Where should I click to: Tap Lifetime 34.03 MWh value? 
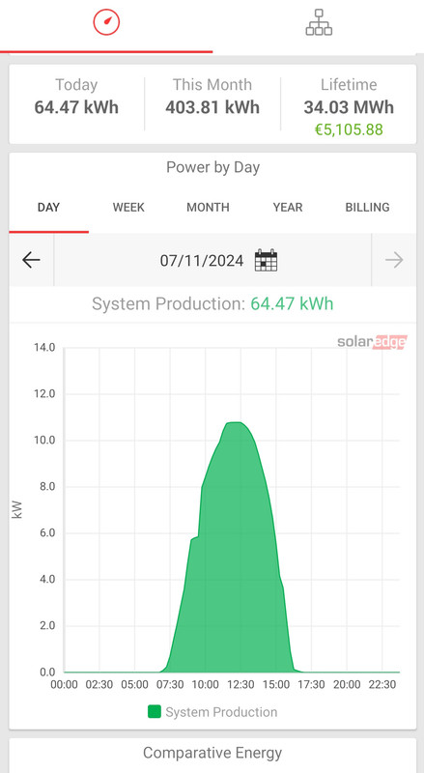tap(349, 107)
